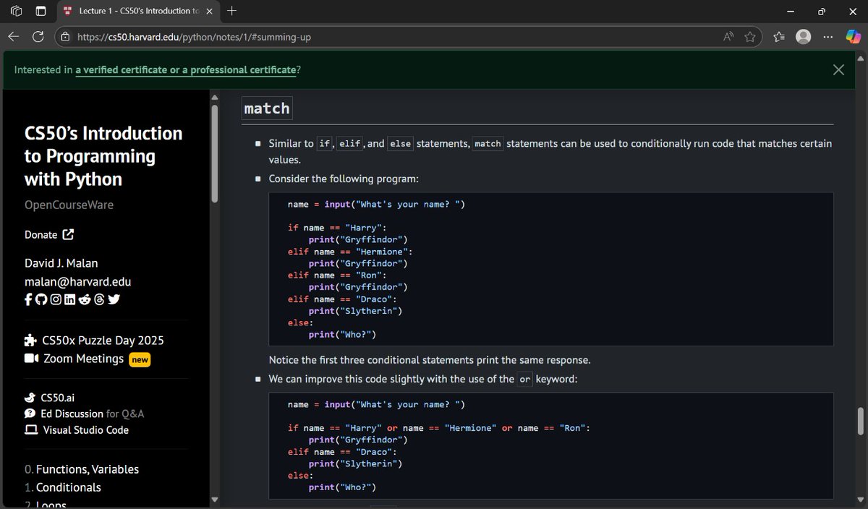Close the Lecture 1 browser tab
The height and width of the screenshot is (509, 868).
210,11
